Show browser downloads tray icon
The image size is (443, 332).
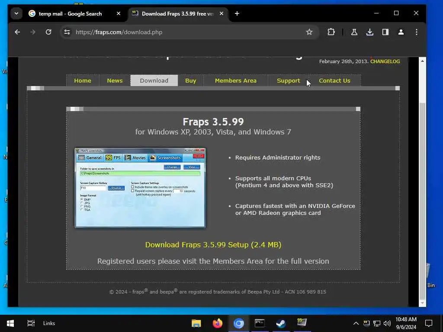click(x=370, y=32)
